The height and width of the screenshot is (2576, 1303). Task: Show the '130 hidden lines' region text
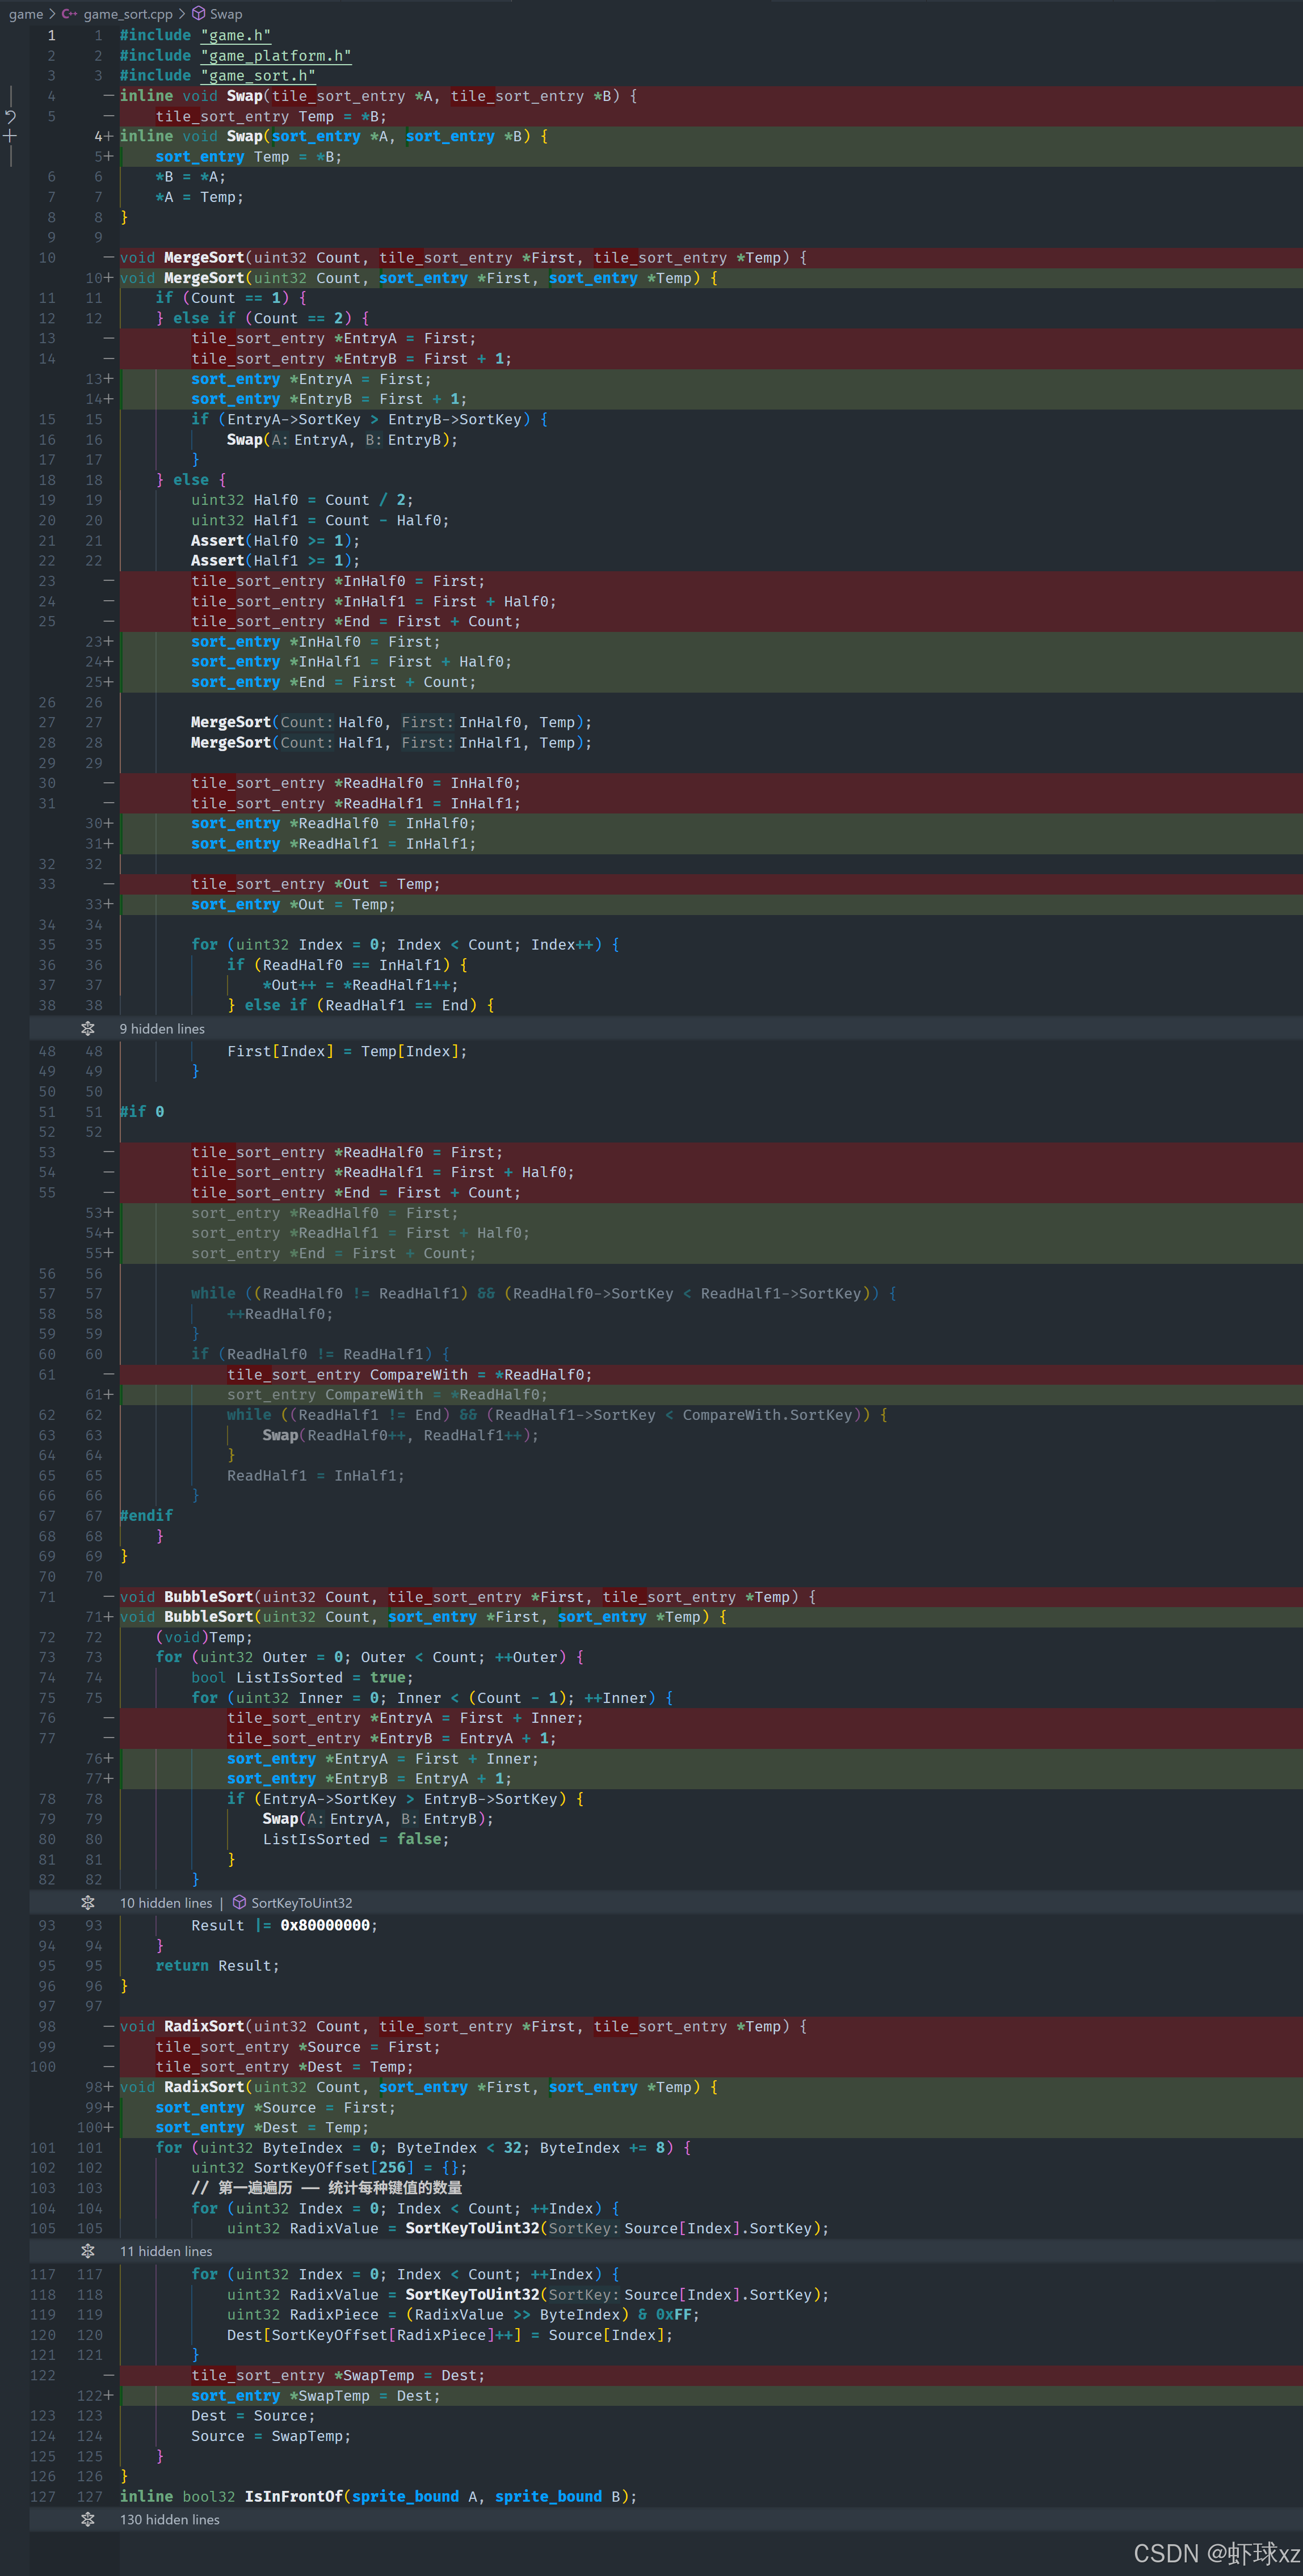pos(169,2519)
